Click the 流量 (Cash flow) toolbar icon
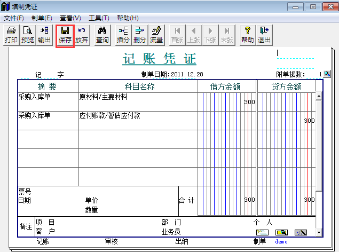The image size is (339, 252). tap(156, 35)
